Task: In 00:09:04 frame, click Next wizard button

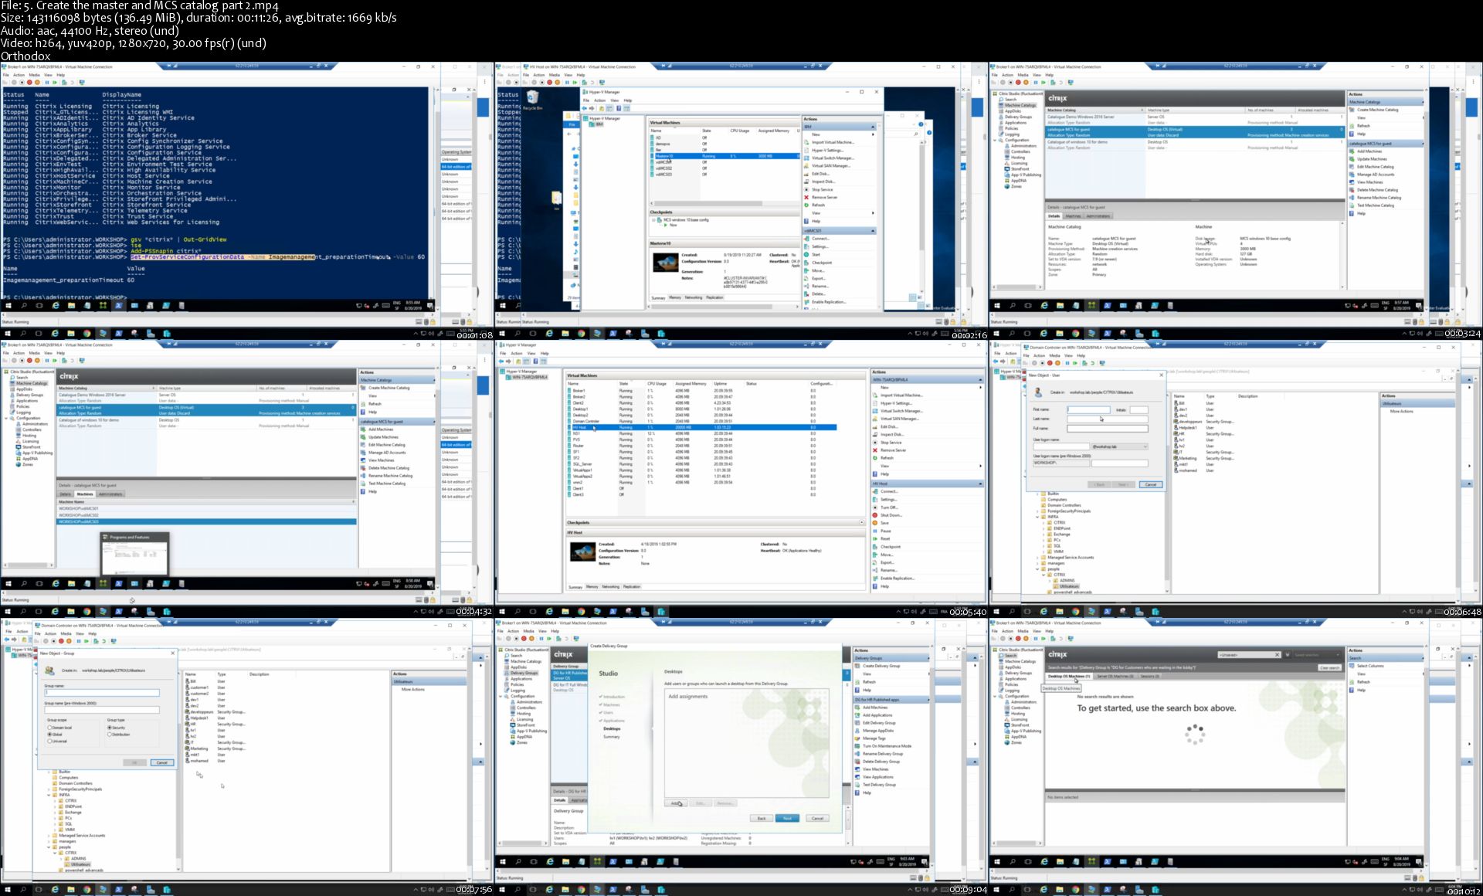Action: pyautogui.click(x=787, y=818)
